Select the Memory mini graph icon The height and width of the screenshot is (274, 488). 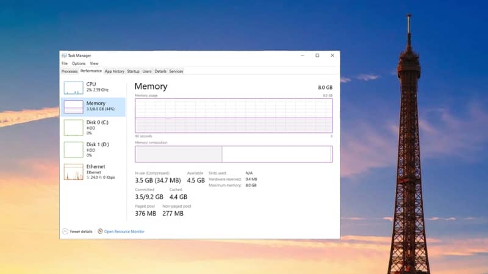pyautogui.click(x=73, y=107)
